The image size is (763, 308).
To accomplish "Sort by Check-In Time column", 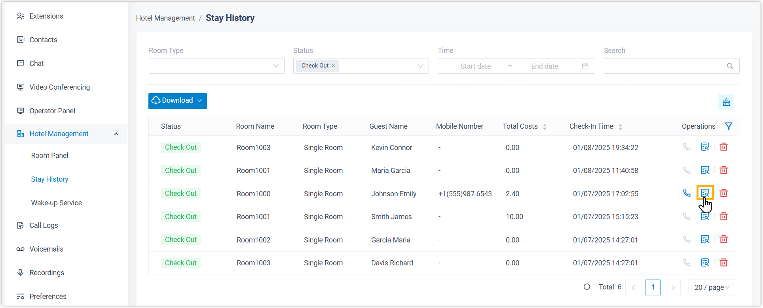I will click(x=620, y=127).
